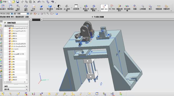Uncheck the jiajuti component checkbox
This screenshot has height=96, width=174.
10,49
